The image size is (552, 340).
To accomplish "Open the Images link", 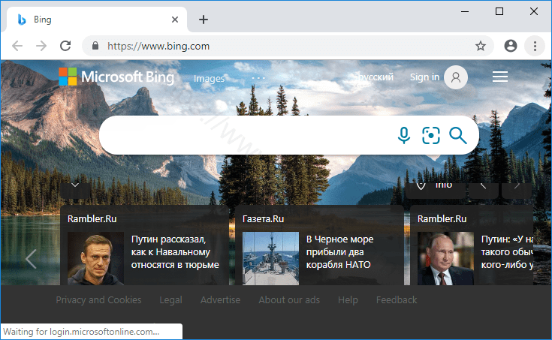I will (209, 79).
